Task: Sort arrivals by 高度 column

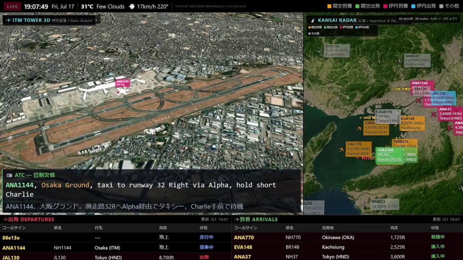Action: point(394,228)
